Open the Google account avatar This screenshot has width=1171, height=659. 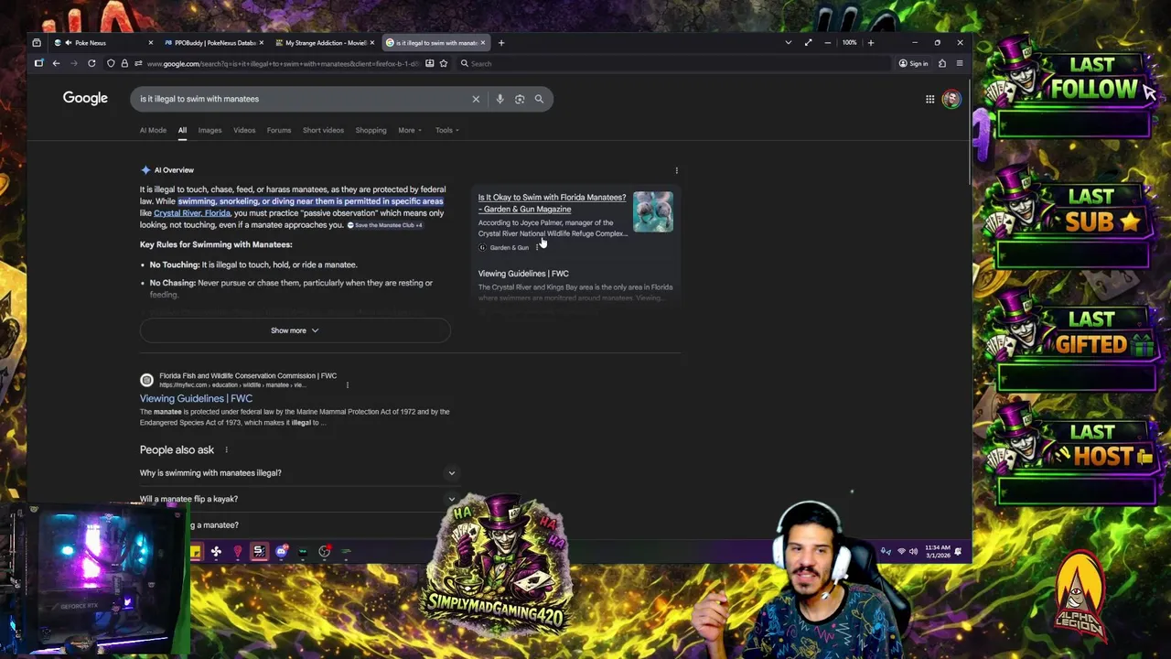pyautogui.click(x=951, y=99)
